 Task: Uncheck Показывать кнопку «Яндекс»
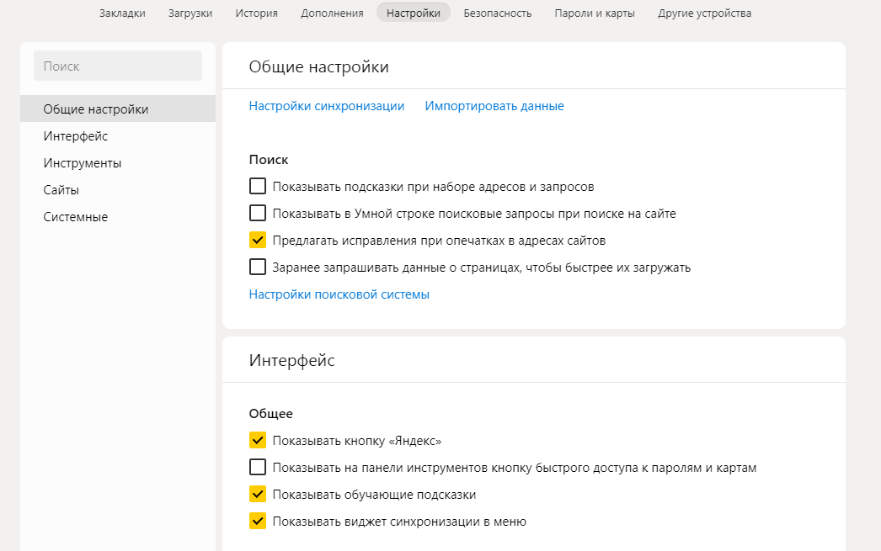tap(258, 441)
